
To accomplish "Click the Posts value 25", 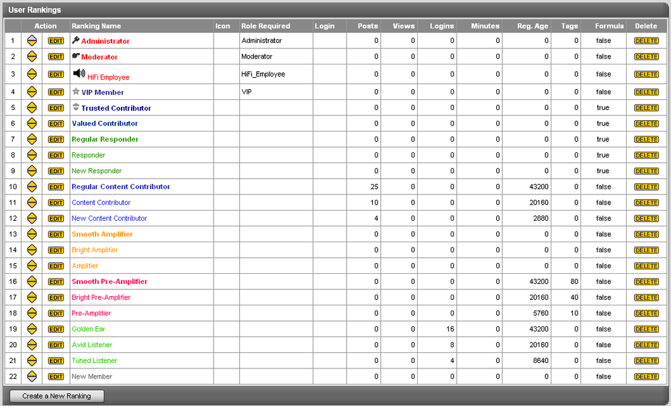I will tap(374, 187).
